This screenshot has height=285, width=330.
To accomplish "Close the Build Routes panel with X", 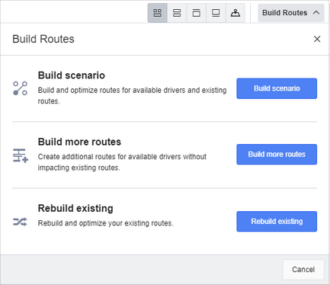I will [x=317, y=39].
